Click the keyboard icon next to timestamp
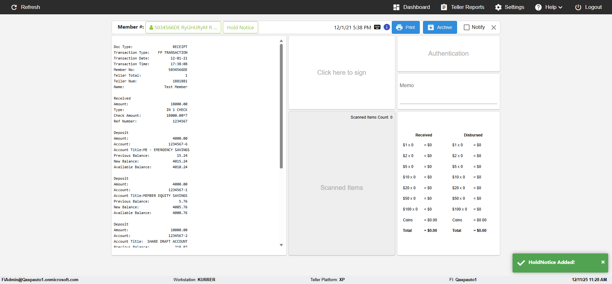This screenshot has width=612, height=284. 377,27
